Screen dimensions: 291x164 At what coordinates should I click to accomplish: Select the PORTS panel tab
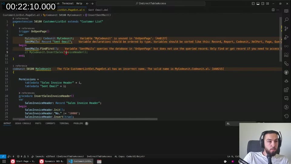38,123
